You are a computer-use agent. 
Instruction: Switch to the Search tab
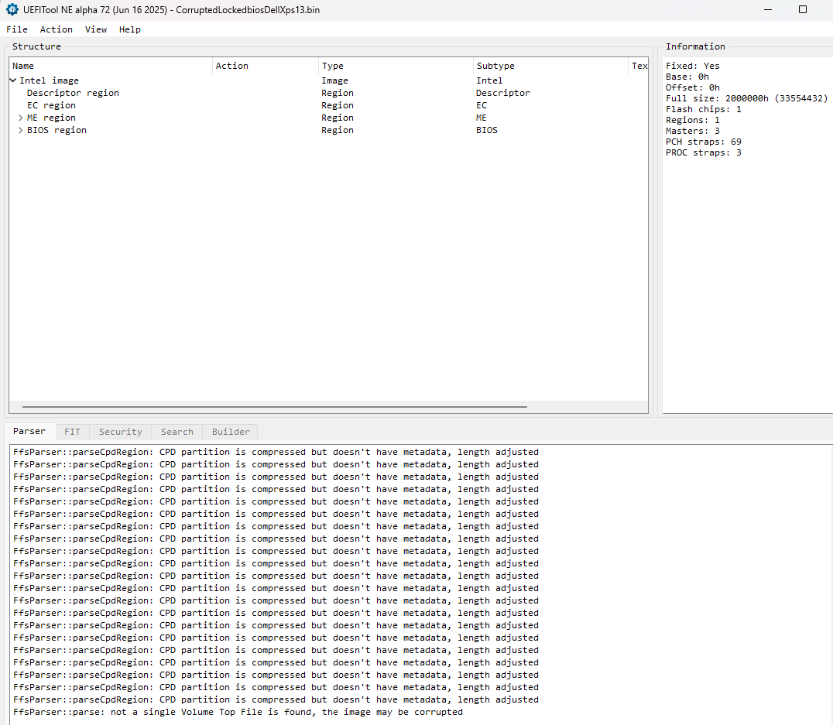coord(177,432)
